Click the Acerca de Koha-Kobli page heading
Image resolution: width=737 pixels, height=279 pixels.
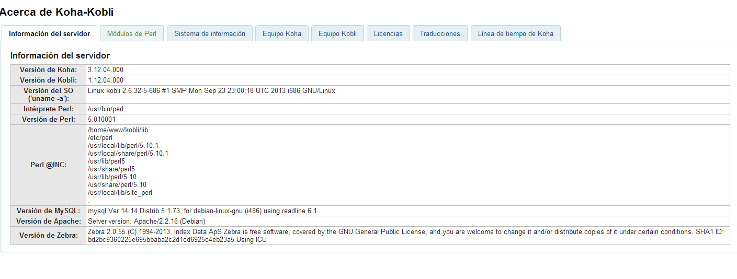click(56, 12)
